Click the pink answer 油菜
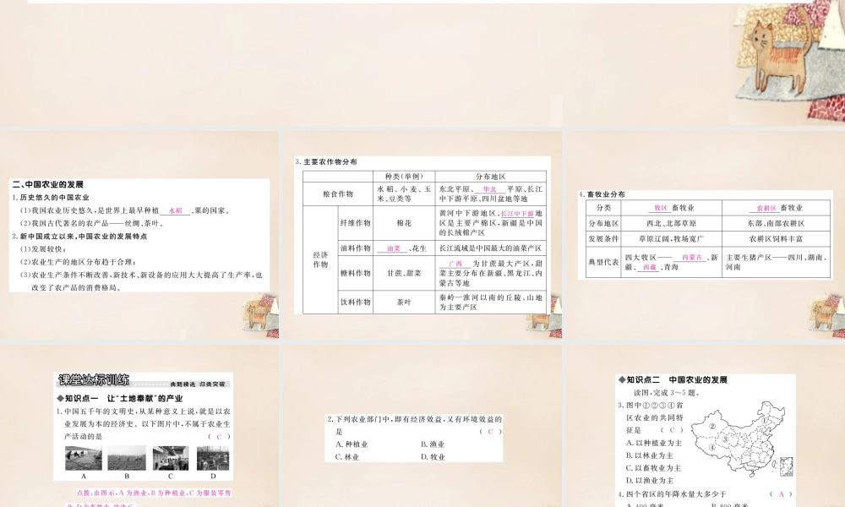Image resolution: width=845 pixels, height=507 pixels. (394, 249)
